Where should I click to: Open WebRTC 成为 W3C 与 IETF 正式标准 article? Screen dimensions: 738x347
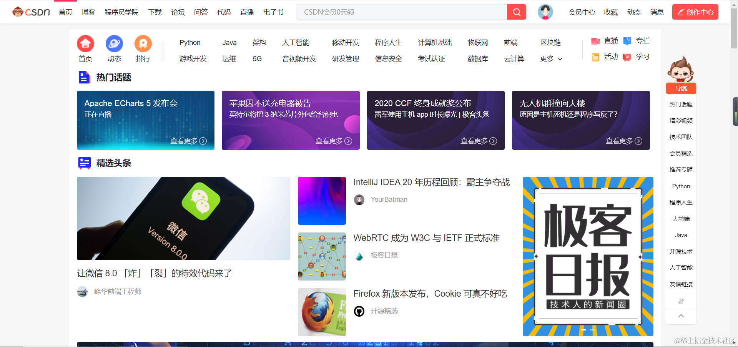click(x=426, y=238)
